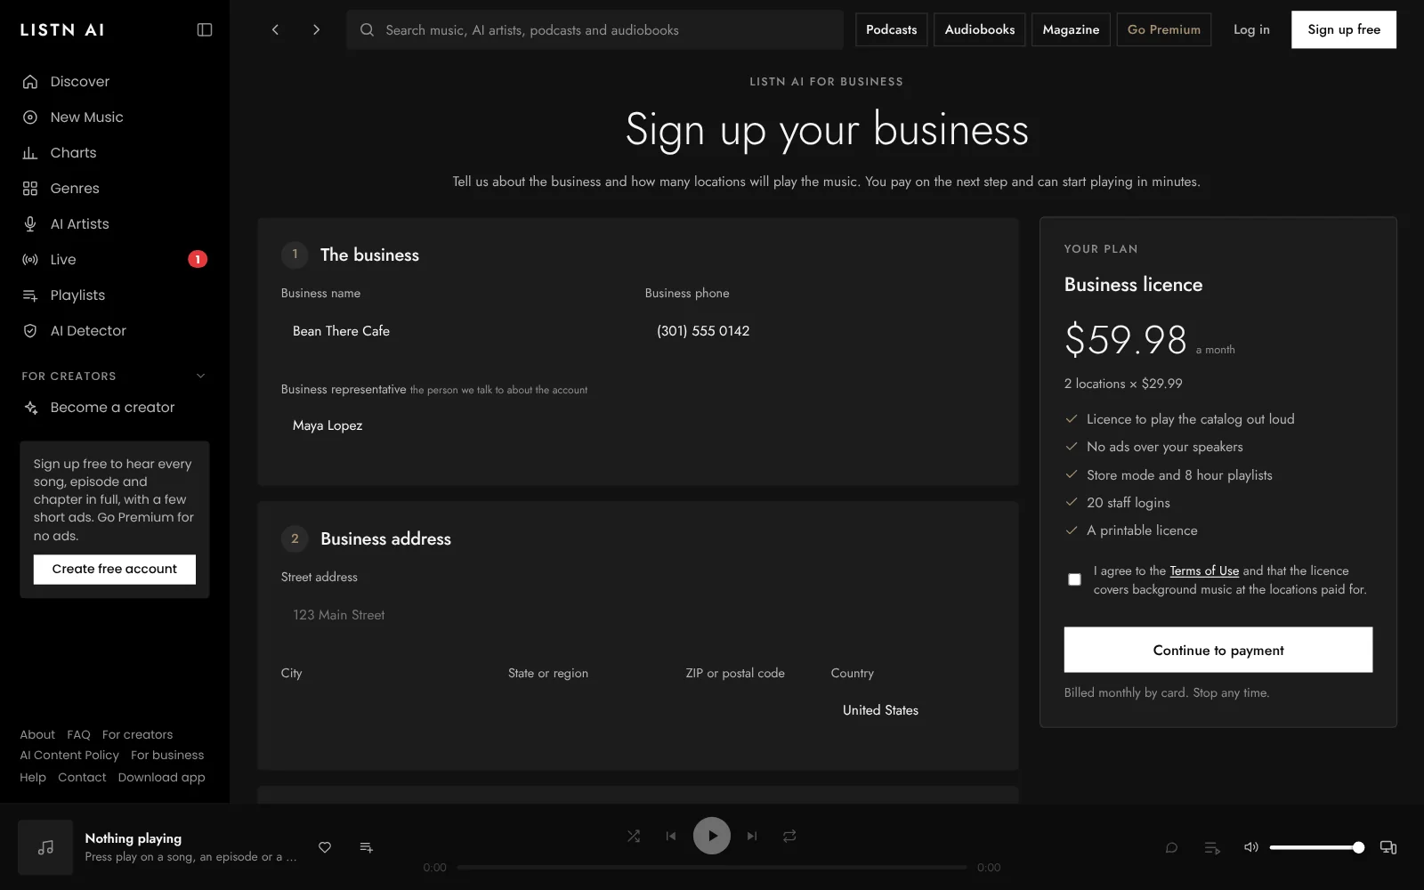The width and height of the screenshot is (1424, 890).
Task: Click Create free account button
Action: coord(115,570)
